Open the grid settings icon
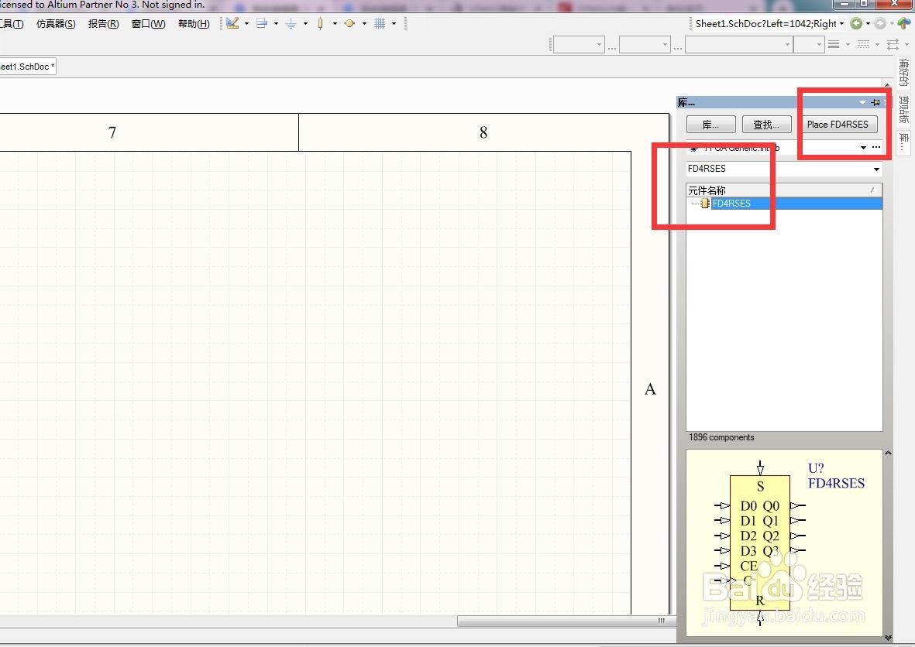Viewport: 915px width, 647px height. coord(380,23)
